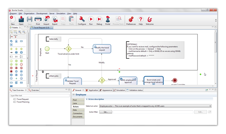Select Travel Planning in tree overview
This screenshot has width=226, height=134.
(x=23, y=102)
